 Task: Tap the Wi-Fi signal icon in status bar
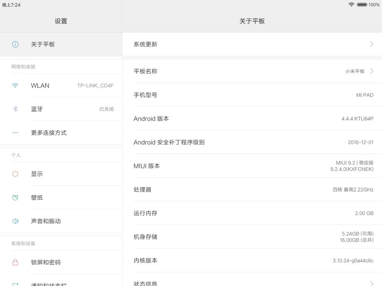(351, 5)
